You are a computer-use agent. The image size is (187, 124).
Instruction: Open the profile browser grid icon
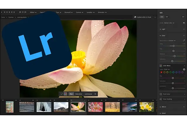[x=184, y=23]
